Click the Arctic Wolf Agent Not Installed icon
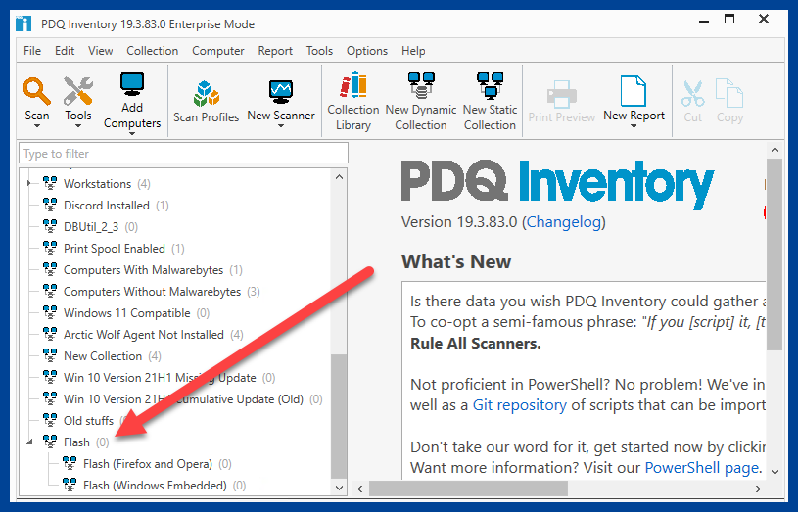 point(50,334)
